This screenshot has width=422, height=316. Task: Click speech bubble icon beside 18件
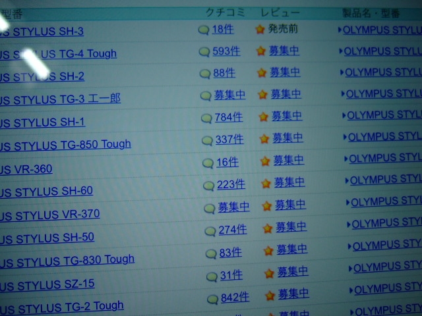204,30
